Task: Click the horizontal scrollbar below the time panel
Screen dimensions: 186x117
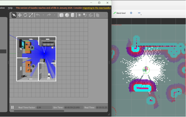Action: click(x=39, y=111)
